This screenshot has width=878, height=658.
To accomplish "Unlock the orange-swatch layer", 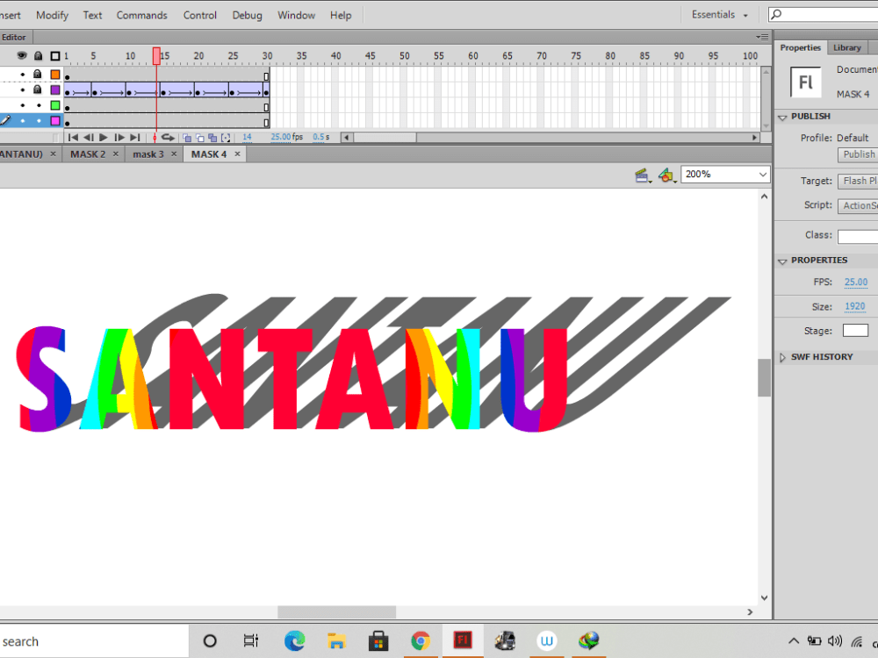I will point(38,74).
